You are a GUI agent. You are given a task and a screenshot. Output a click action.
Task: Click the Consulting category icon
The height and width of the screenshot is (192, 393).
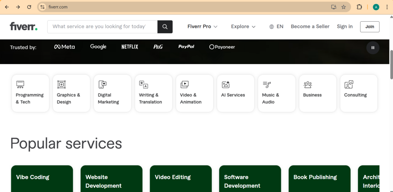click(x=349, y=85)
